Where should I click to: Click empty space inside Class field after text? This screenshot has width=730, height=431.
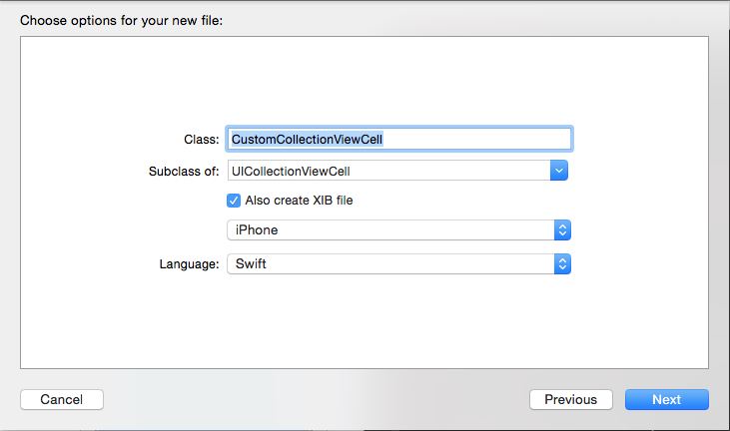475,139
